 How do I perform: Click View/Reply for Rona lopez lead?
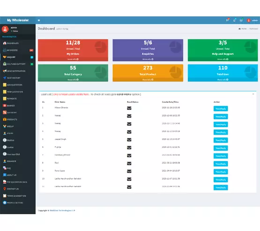221,172
